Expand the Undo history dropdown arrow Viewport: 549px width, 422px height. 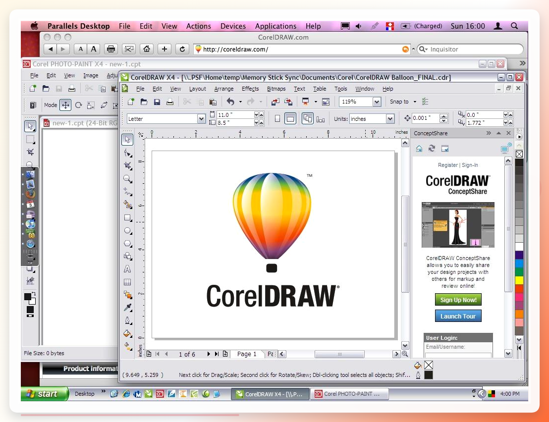click(240, 102)
